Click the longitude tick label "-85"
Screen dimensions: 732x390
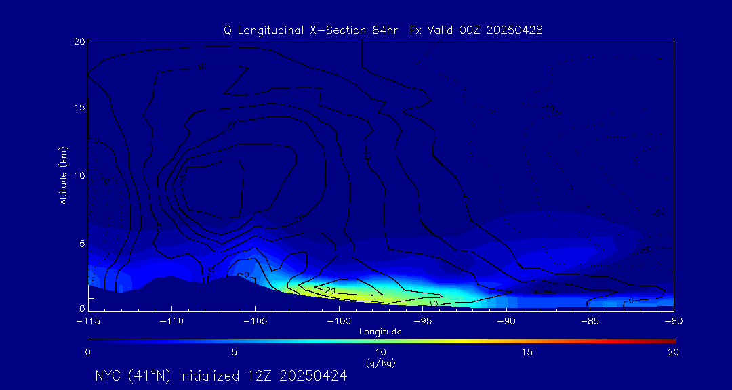pos(590,321)
